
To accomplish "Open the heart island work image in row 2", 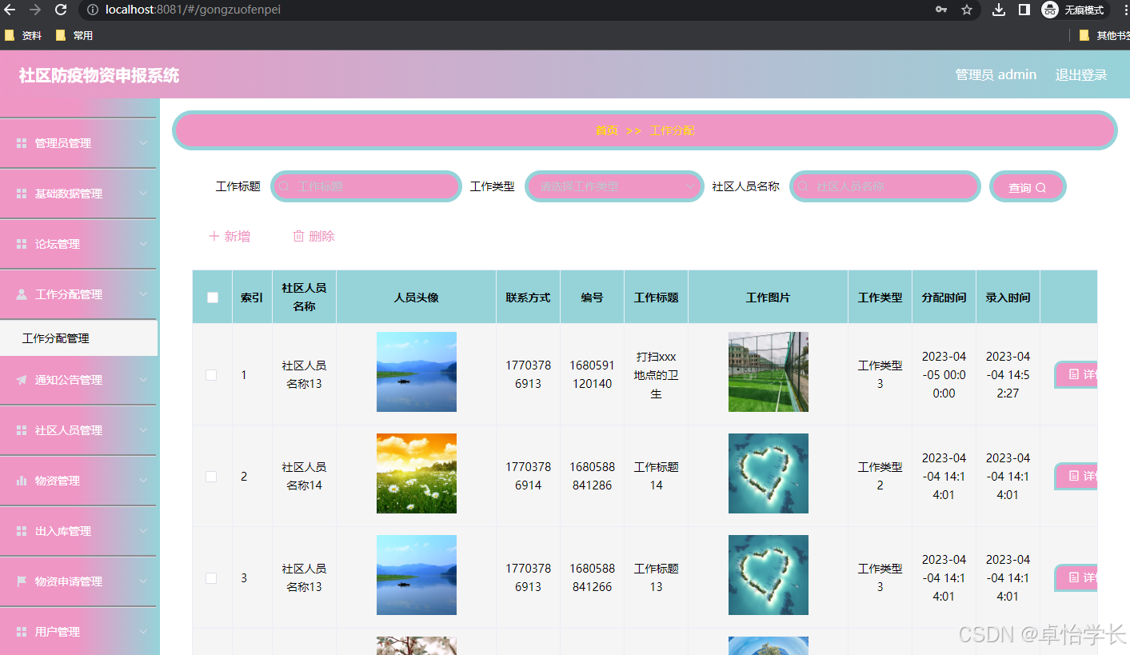I will click(769, 473).
